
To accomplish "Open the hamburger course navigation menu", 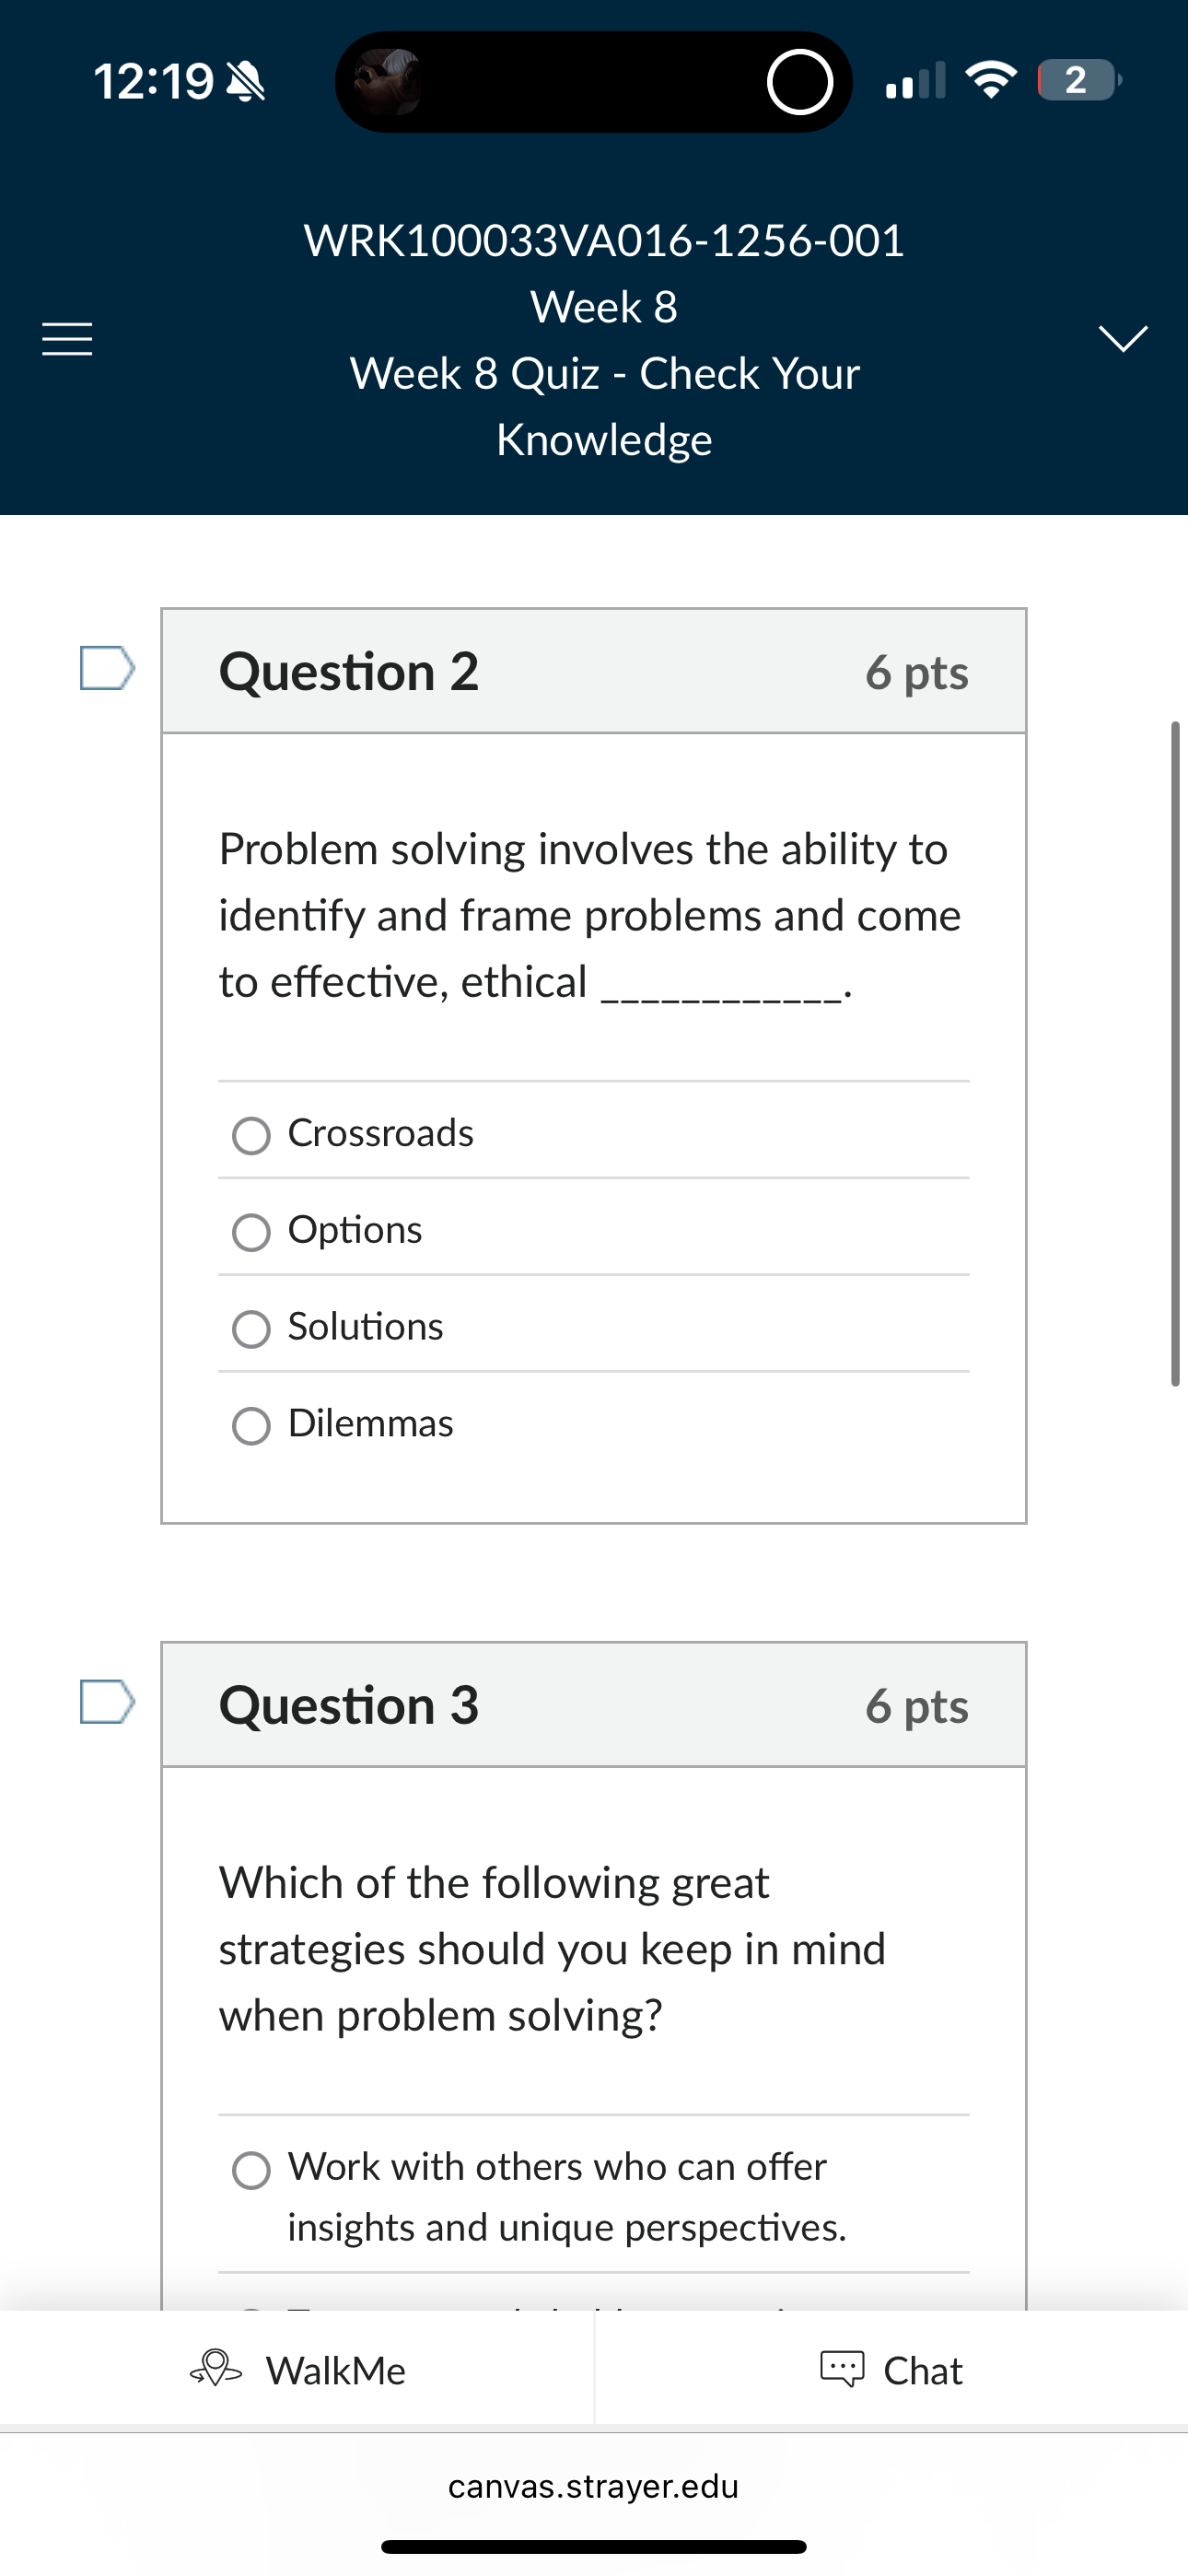I will click(x=67, y=340).
